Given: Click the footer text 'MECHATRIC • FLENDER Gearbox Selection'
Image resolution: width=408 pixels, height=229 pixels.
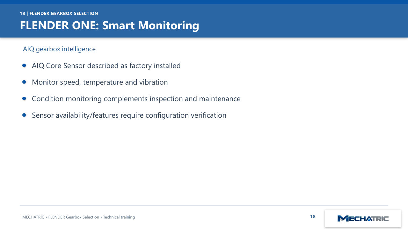Looking at the screenshot, I should (x=78, y=217).
